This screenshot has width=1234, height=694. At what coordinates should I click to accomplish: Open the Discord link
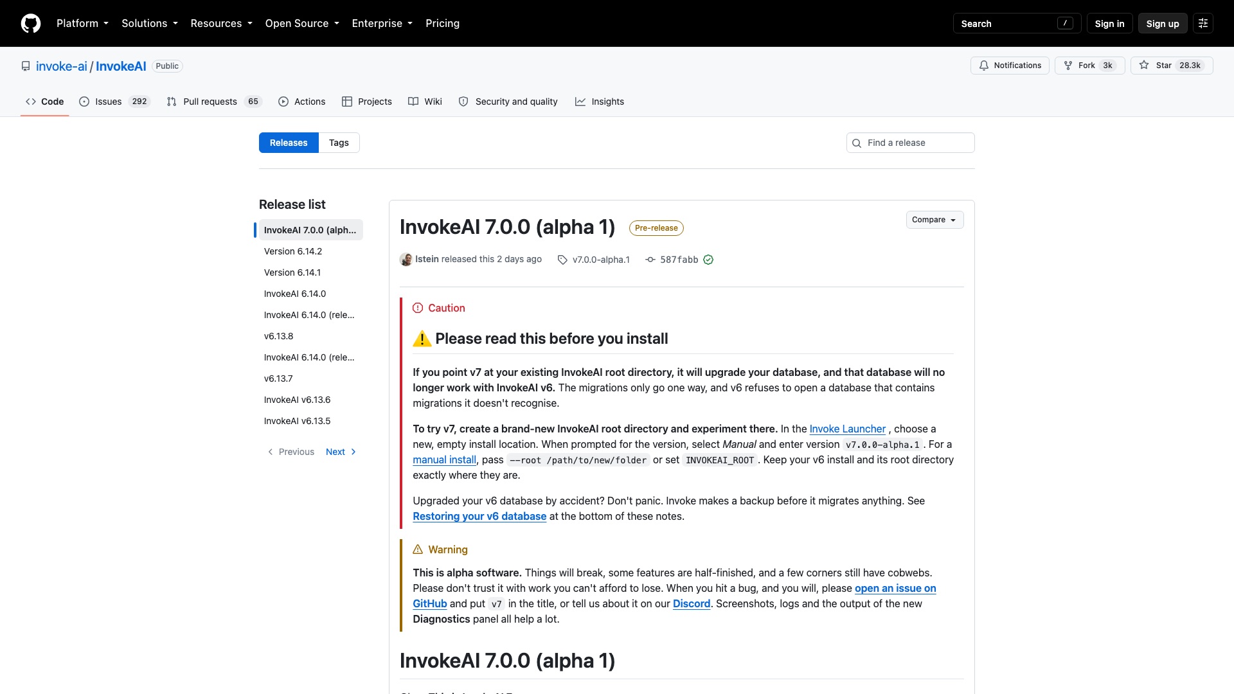point(691,603)
